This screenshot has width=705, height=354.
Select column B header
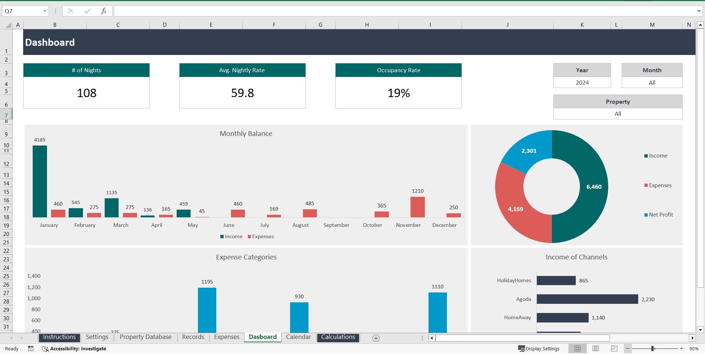pos(55,25)
